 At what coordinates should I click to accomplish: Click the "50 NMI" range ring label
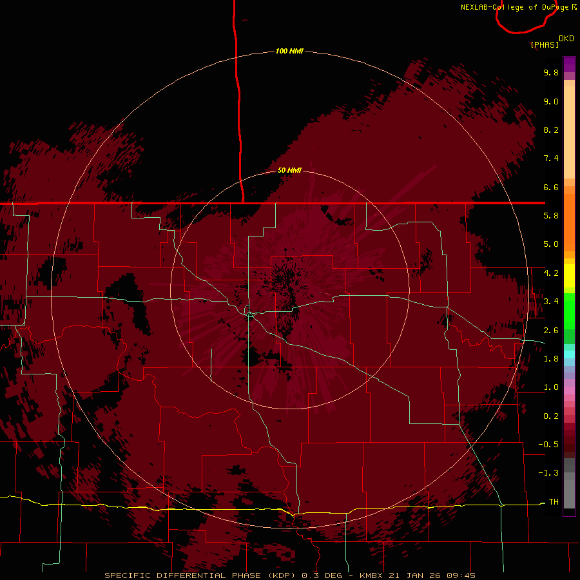(289, 170)
